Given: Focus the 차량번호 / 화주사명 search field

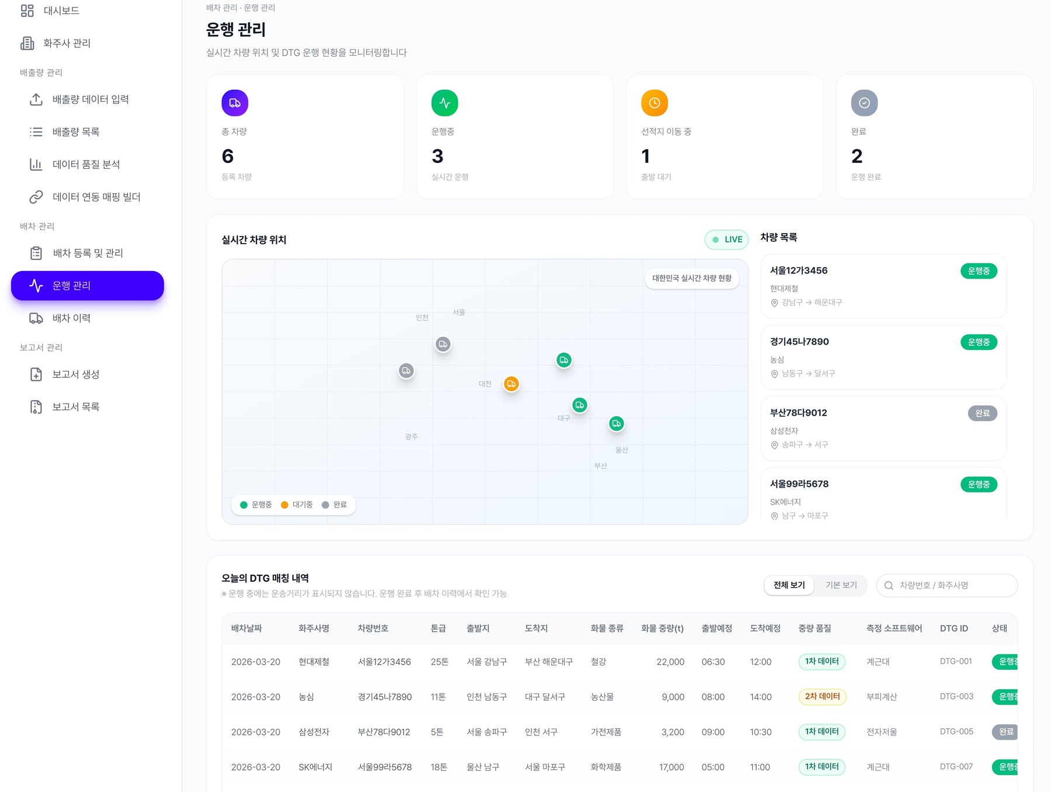Looking at the screenshot, I should coord(947,585).
